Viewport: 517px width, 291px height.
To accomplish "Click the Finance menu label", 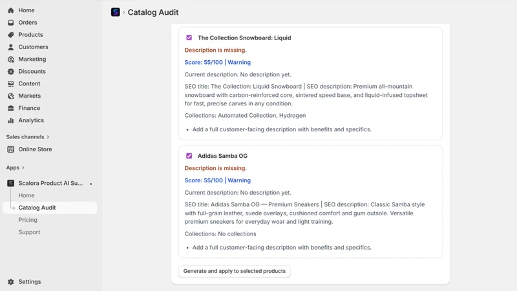I will (29, 108).
